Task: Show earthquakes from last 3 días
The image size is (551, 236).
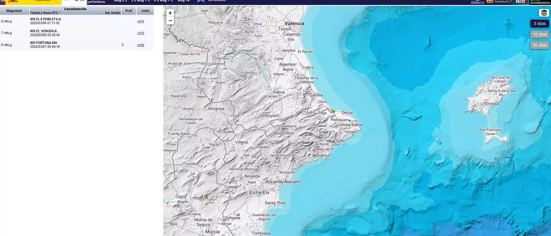Action: [x=539, y=24]
